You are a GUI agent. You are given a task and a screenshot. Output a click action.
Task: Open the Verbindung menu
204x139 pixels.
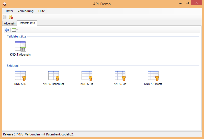click(x=25, y=11)
